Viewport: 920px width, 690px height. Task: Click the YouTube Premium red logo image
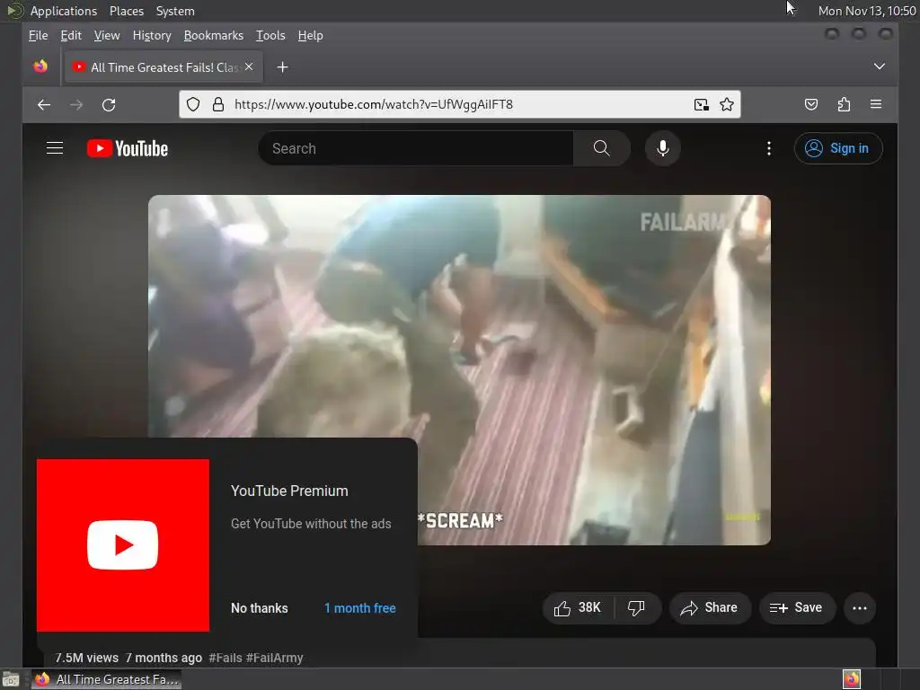pos(122,545)
